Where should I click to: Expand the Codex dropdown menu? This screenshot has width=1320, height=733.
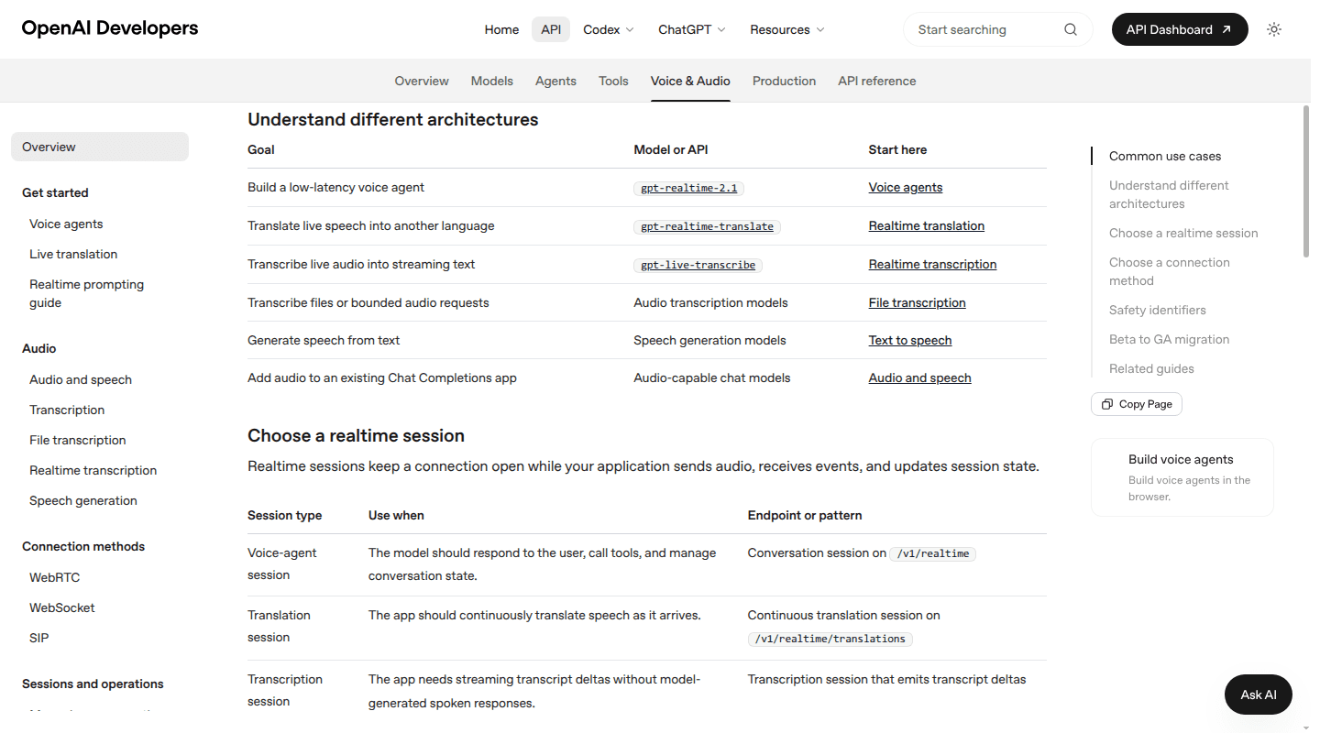(609, 29)
